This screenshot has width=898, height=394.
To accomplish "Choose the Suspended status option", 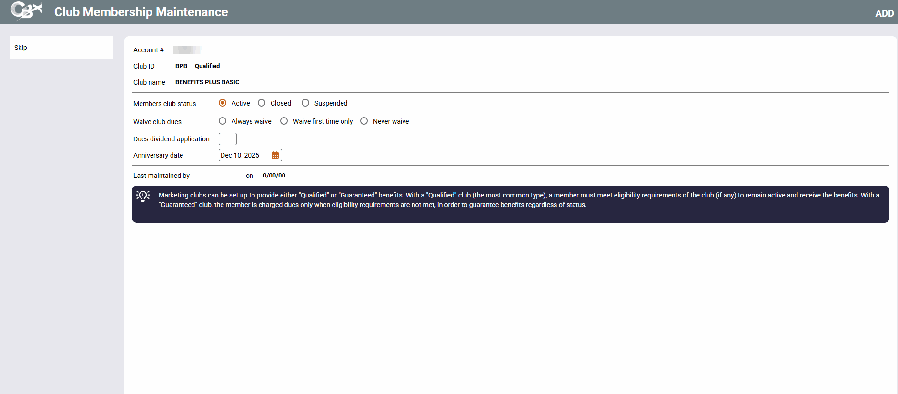I will point(305,103).
